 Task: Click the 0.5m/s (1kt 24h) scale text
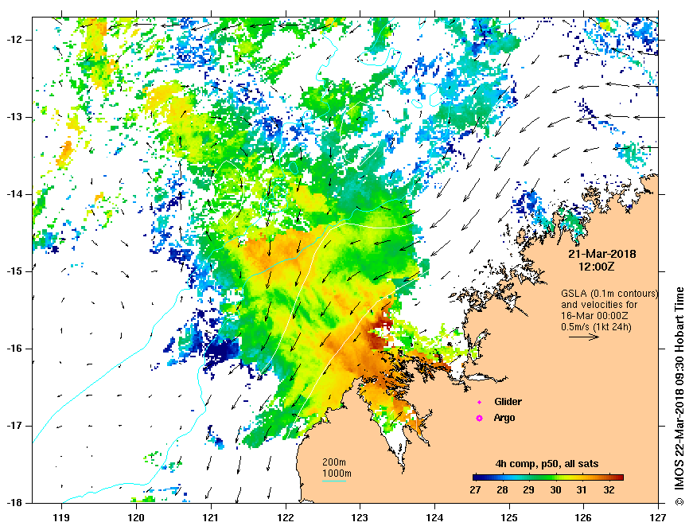[x=596, y=327]
